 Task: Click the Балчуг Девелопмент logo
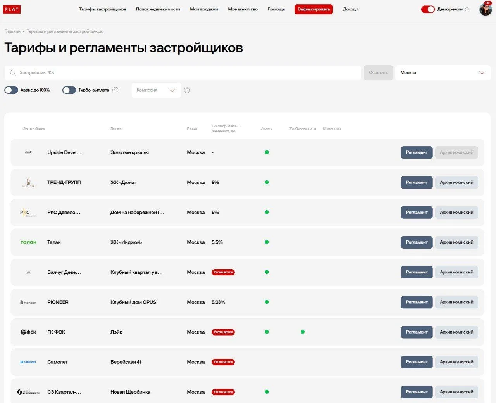pos(28,272)
